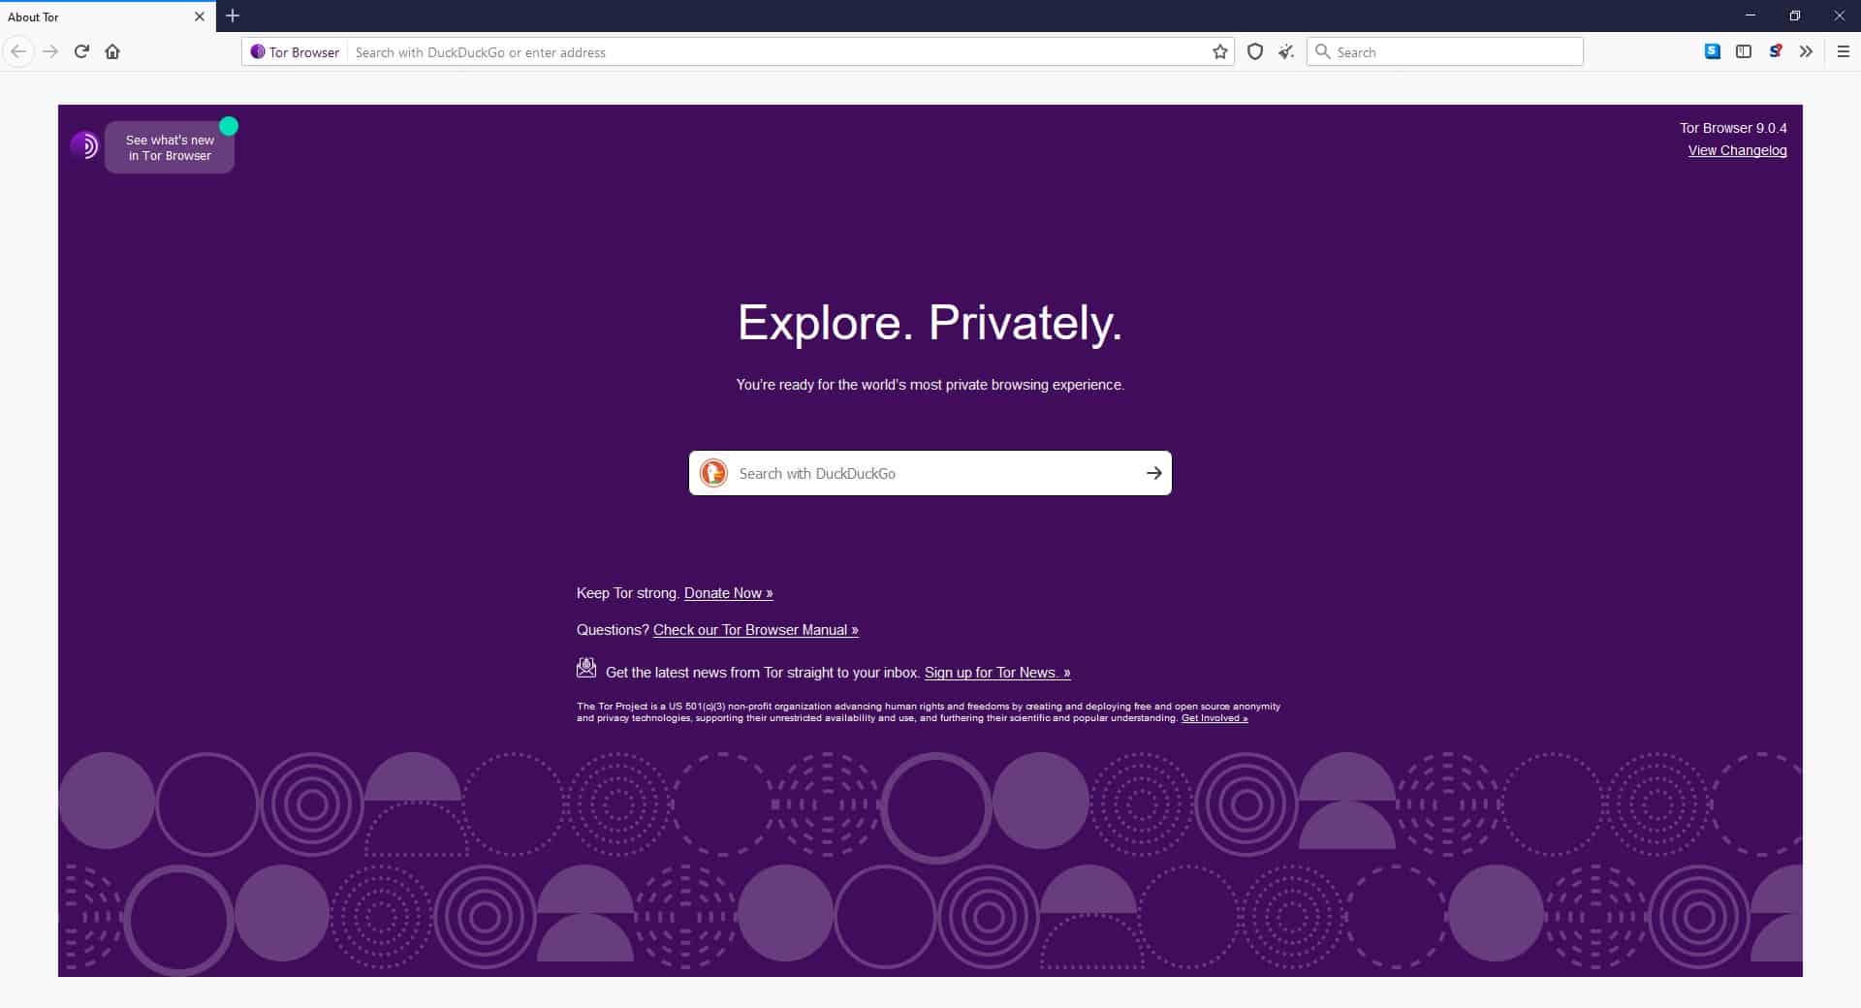This screenshot has width=1861, height=1008.
Task: Click the reload page icon
Action: point(81,51)
